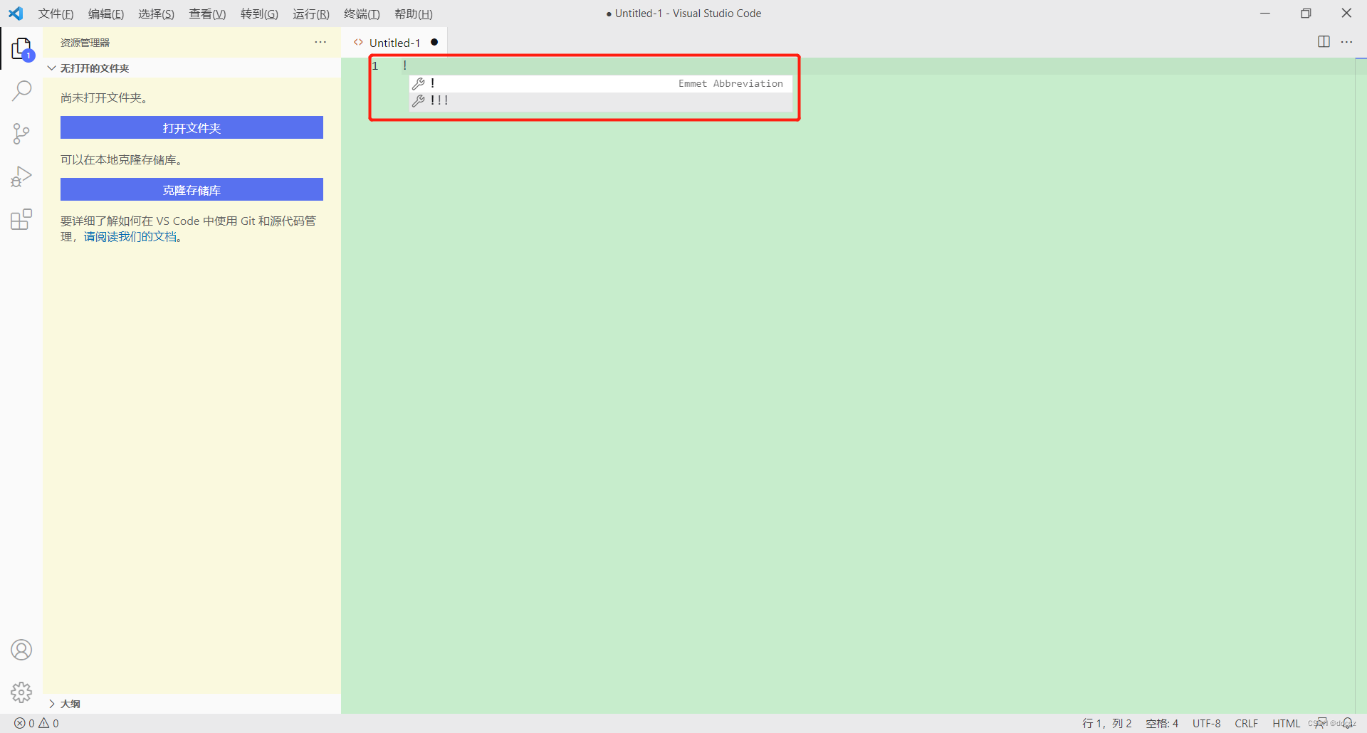The height and width of the screenshot is (733, 1367).
Task: Click the HTML language mode indicator
Action: (x=1286, y=723)
